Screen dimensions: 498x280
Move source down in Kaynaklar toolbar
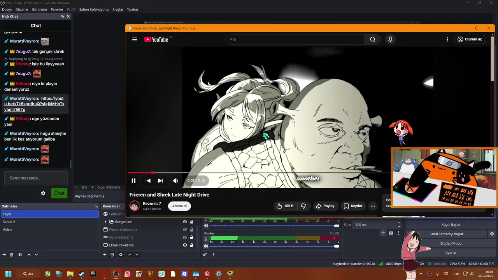click(137, 255)
